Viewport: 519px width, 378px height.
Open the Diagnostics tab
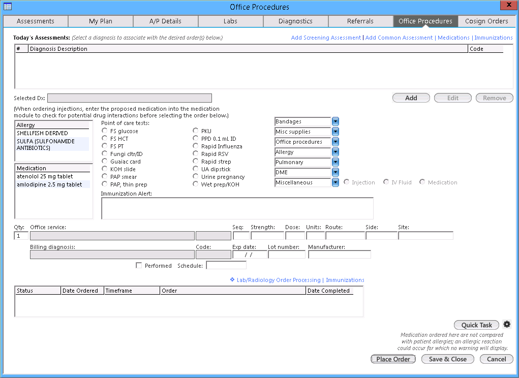click(x=295, y=21)
